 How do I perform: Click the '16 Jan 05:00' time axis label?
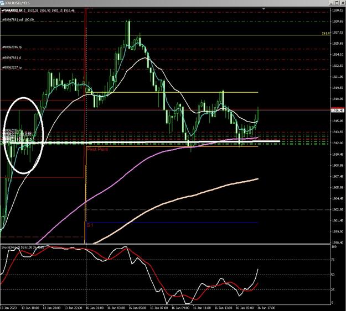[137, 308]
